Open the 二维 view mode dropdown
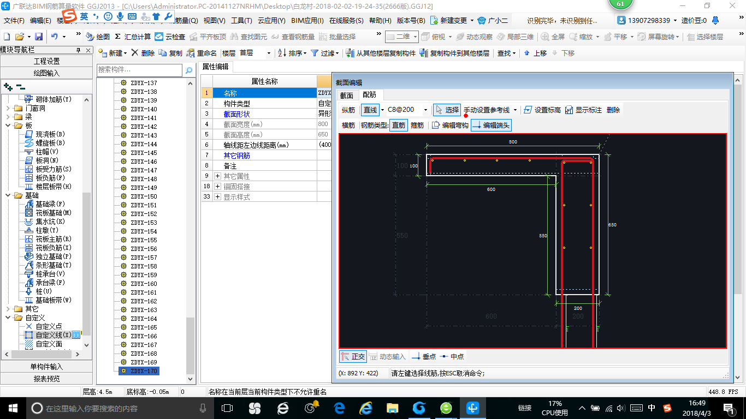The image size is (746, 419). (415, 37)
